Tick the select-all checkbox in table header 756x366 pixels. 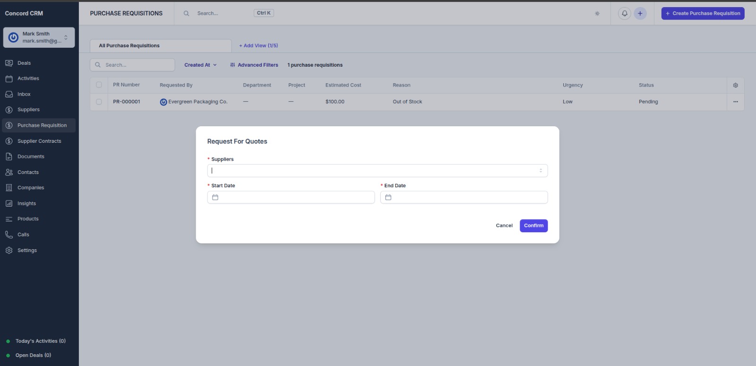[x=99, y=85]
